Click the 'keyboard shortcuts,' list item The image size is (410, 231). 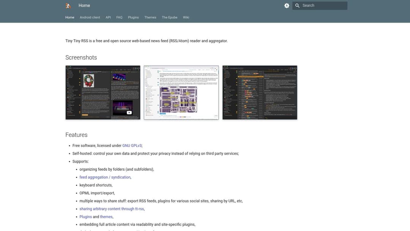(96, 185)
